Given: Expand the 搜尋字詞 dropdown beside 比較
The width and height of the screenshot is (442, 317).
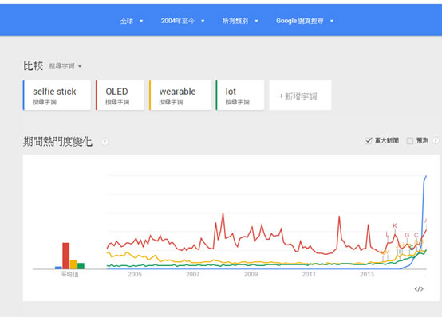Looking at the screenshot, I should pyautogui.click(x=65, y=66).
